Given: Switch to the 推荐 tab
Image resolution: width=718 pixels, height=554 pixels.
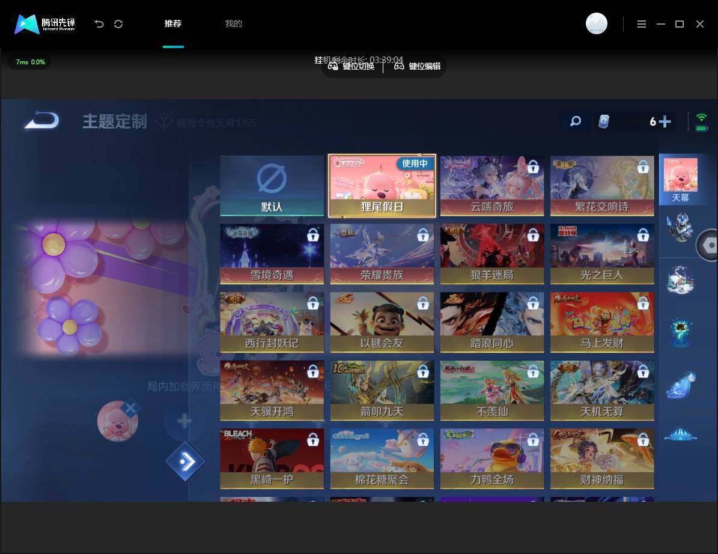Looking at the screenshot, I should pos(173,24).
